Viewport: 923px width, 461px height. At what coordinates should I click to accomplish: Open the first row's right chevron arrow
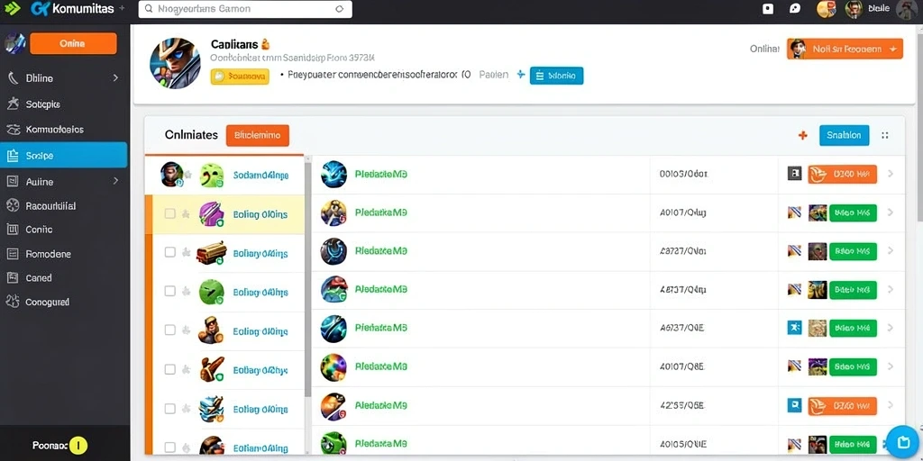pyautogui.click(x=890, y=174)
